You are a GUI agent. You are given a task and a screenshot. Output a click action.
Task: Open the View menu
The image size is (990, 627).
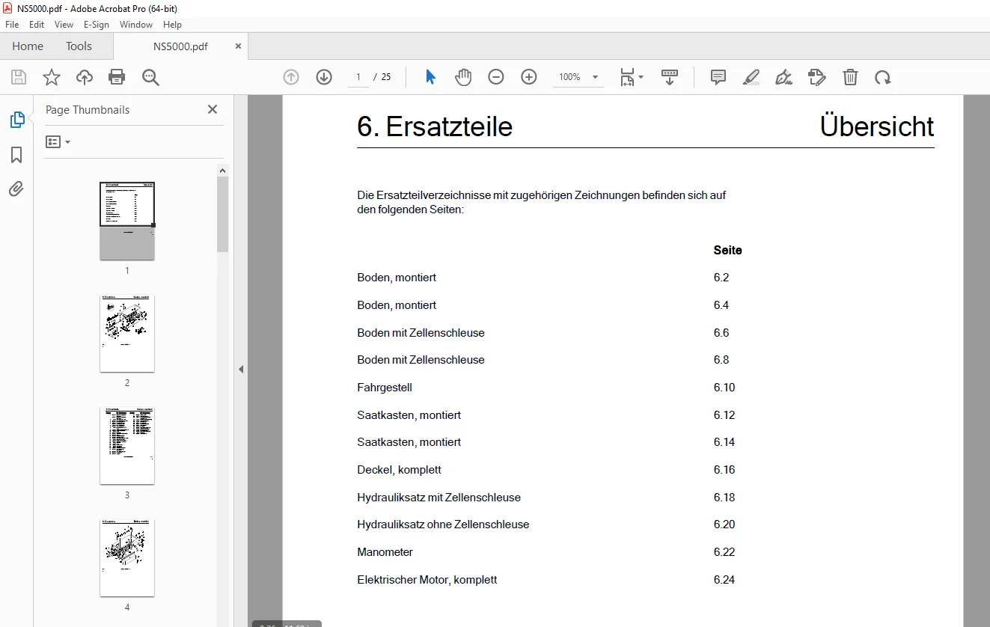[64, 25]
